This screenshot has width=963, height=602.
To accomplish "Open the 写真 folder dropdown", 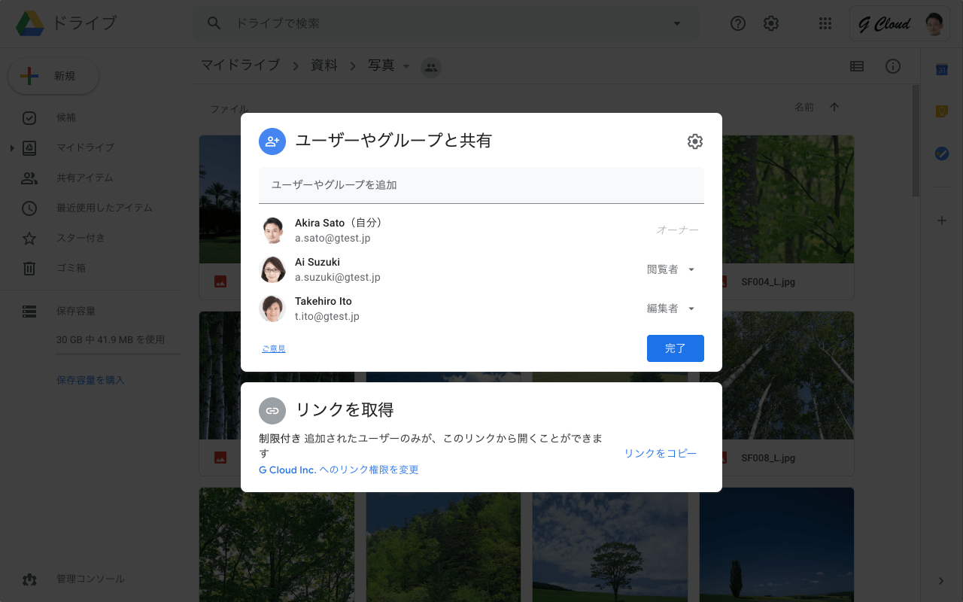I will [406, 66].
